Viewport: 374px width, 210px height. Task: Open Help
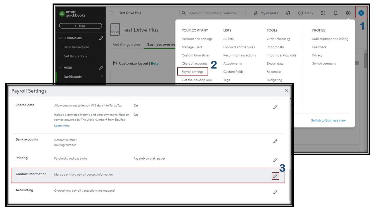click(305, 13)
